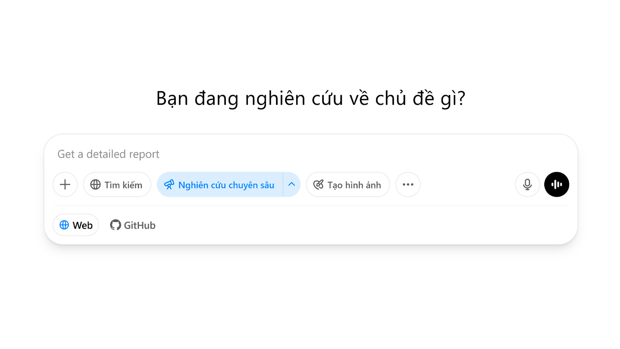This screenshot has height=349, width=620.
Task: Click the globe icon on Tìm kiếm
Action: 95,185
